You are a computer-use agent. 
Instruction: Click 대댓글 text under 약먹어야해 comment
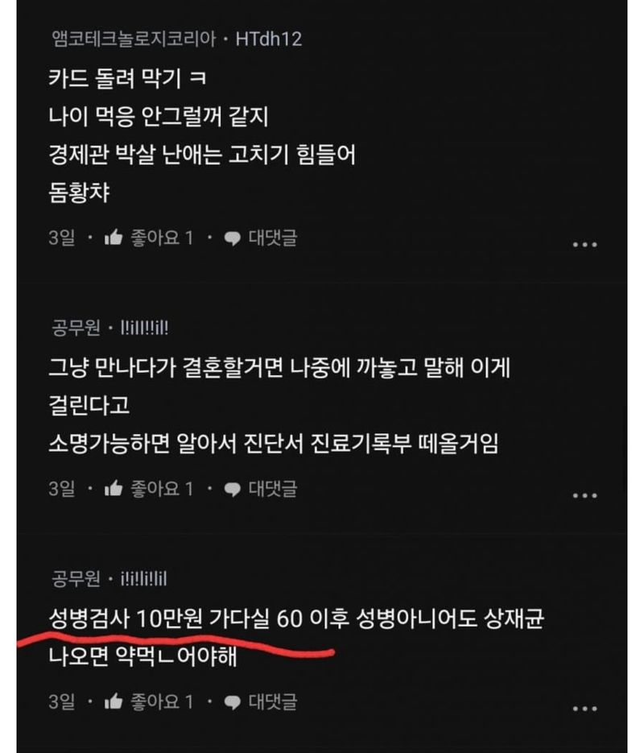point(273,701)
